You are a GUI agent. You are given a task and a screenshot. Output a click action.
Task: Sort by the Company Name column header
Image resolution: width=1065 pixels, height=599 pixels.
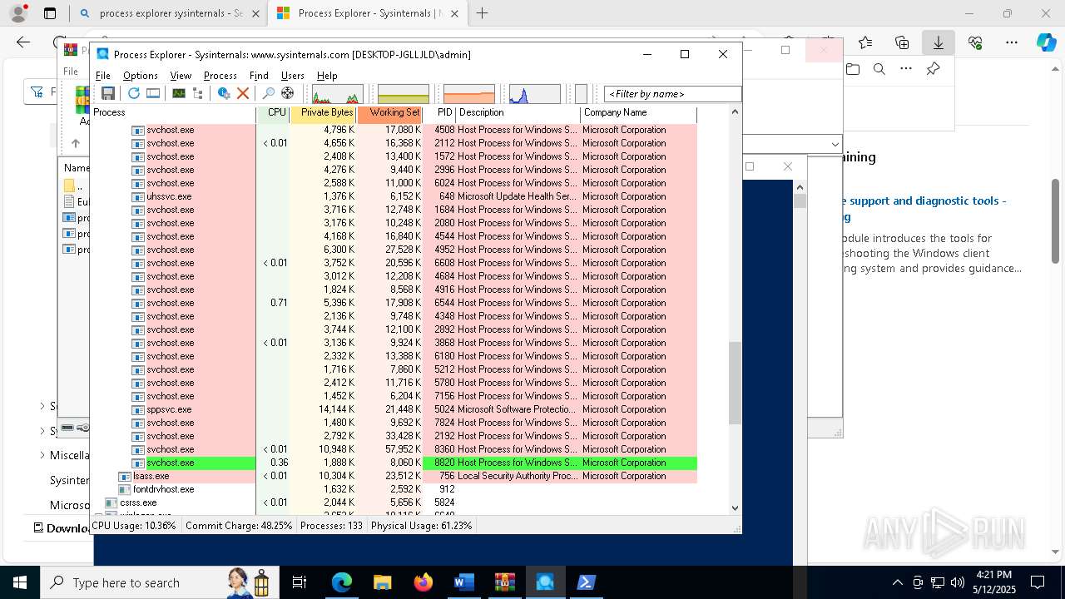click(x=638, y=112)
